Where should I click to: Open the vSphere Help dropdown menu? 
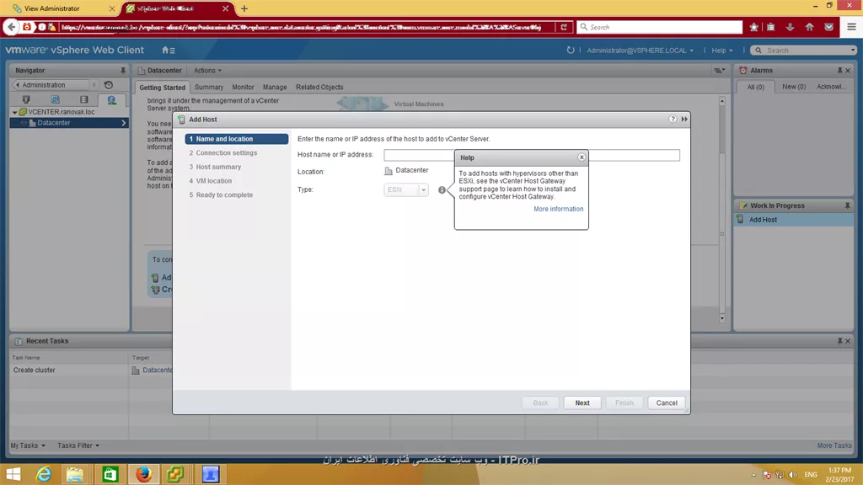pyautogui.click(x=722, y=50)
